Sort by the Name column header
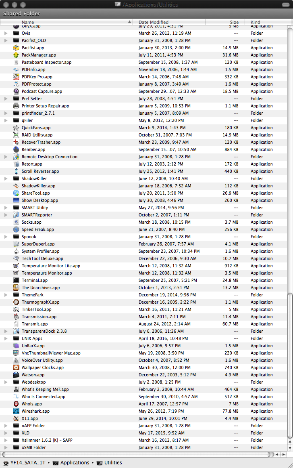 (66, 22)
